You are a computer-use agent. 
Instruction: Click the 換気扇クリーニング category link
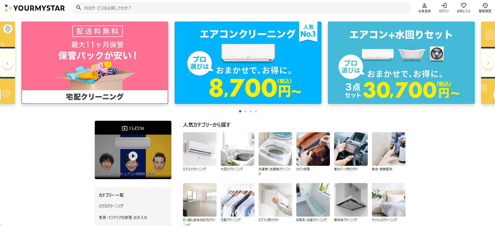pos(345,220)
